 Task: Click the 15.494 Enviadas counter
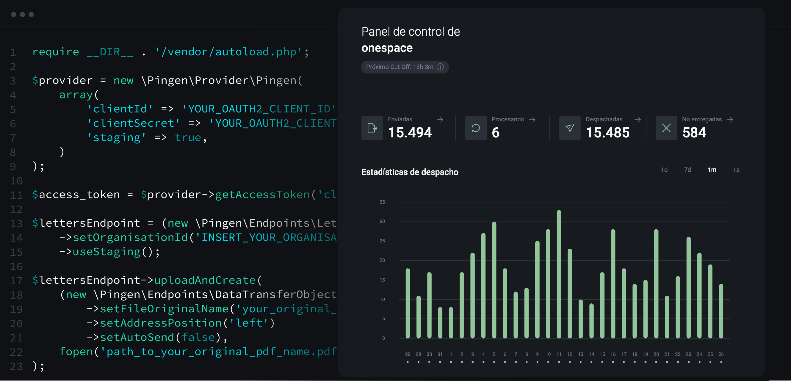coord(410,133)
